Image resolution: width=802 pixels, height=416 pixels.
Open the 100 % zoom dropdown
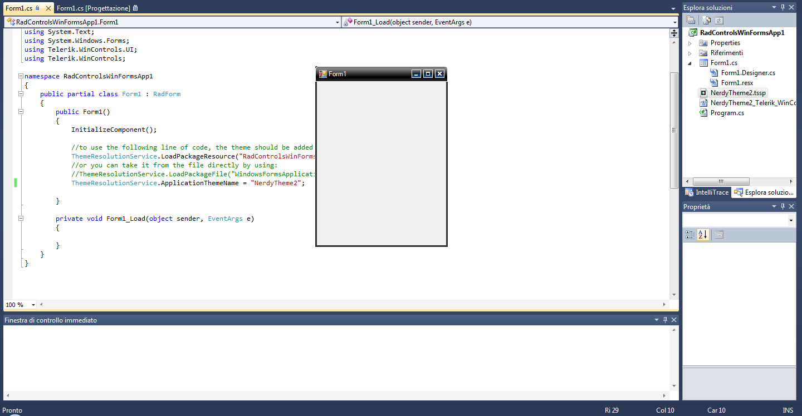tap(33, 305)
